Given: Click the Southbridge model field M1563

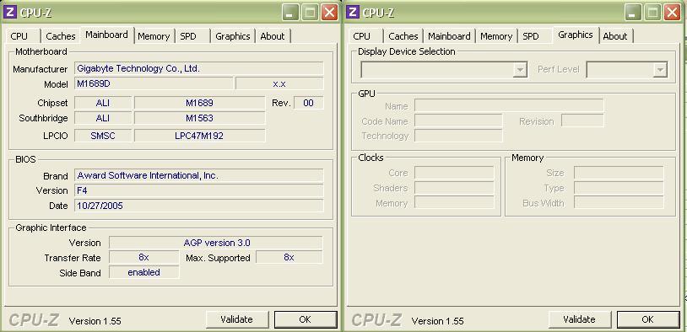Looking at the screenshot, I should tap(200, 119).
